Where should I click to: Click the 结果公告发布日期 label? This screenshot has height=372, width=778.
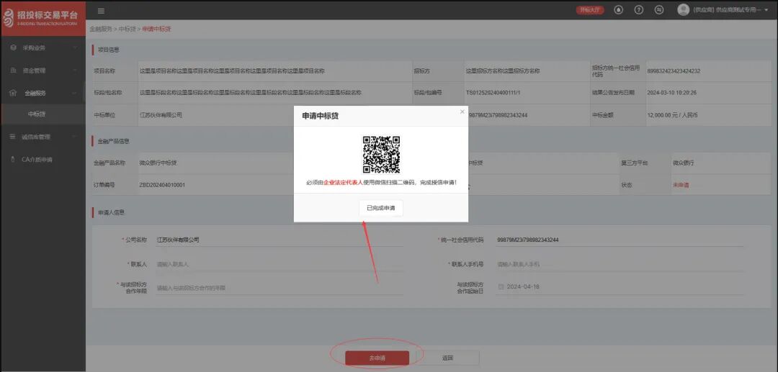click(613, 93)
